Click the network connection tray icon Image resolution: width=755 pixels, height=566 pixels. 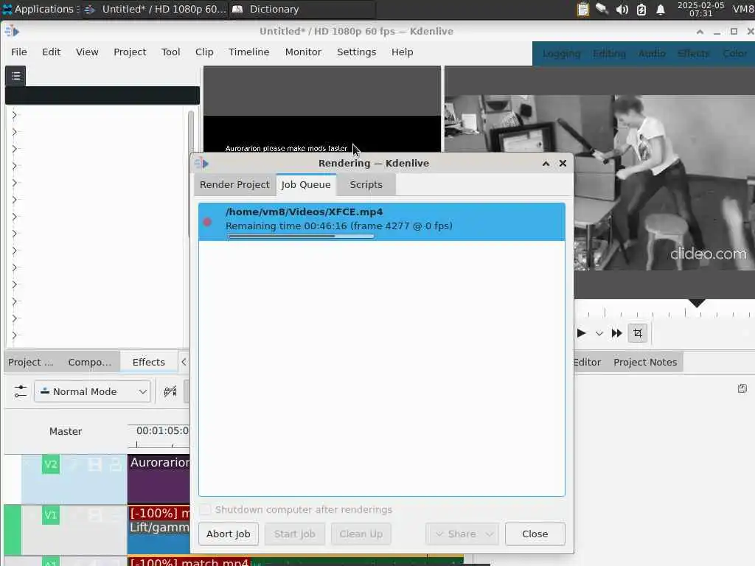pos(602,9)
